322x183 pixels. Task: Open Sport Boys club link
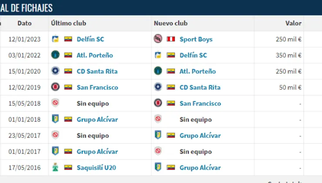pyautogui.click(x=196, y=39)
